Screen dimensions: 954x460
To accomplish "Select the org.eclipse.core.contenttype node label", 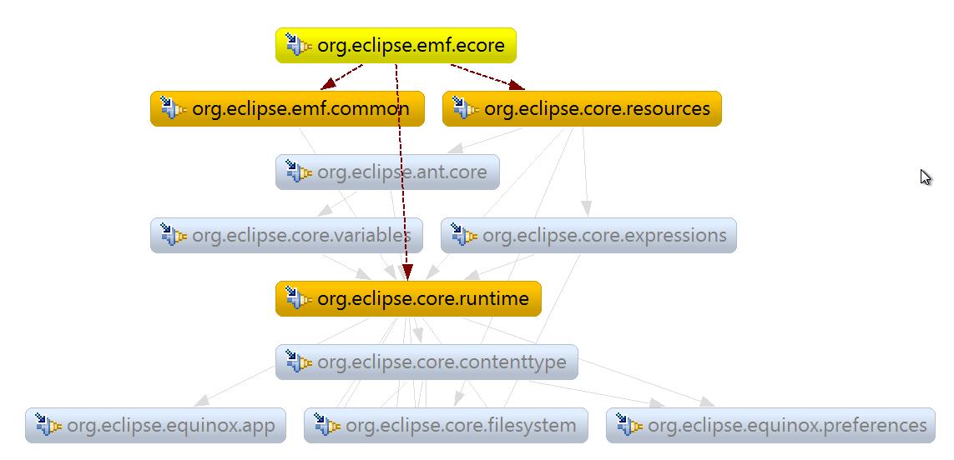I will (x=442, y=362).
